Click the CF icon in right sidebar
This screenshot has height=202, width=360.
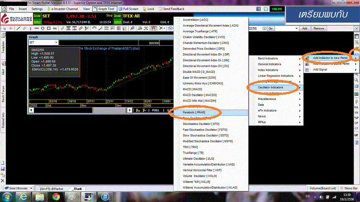(x=356, y=129)
